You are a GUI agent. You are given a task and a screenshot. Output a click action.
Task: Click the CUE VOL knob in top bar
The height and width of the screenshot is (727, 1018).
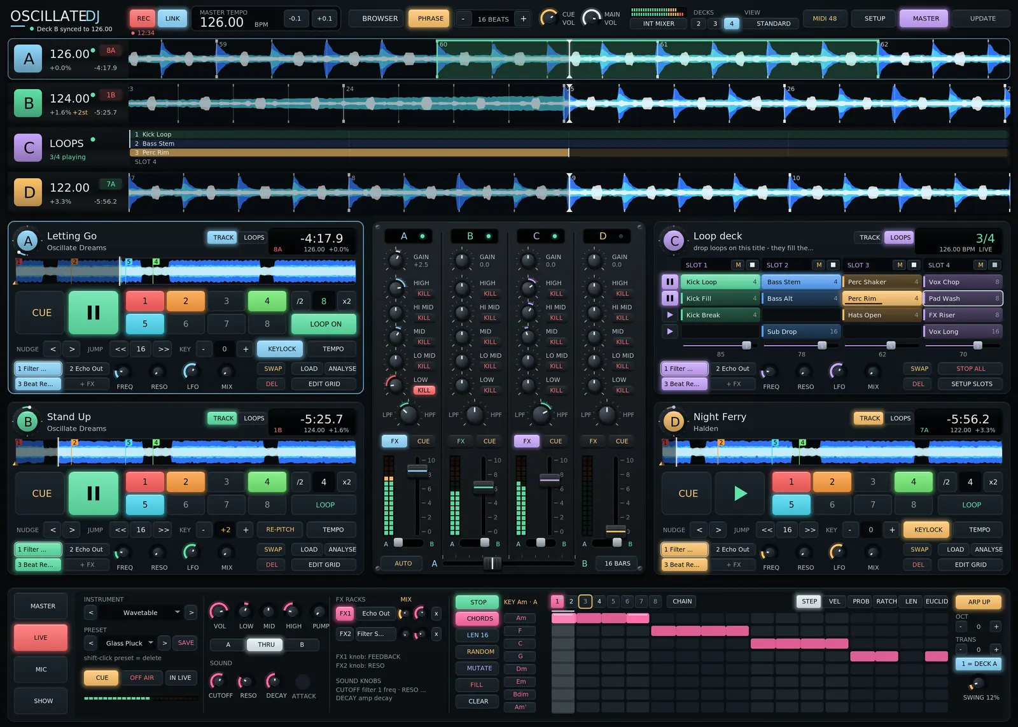[x=548, y=18]
